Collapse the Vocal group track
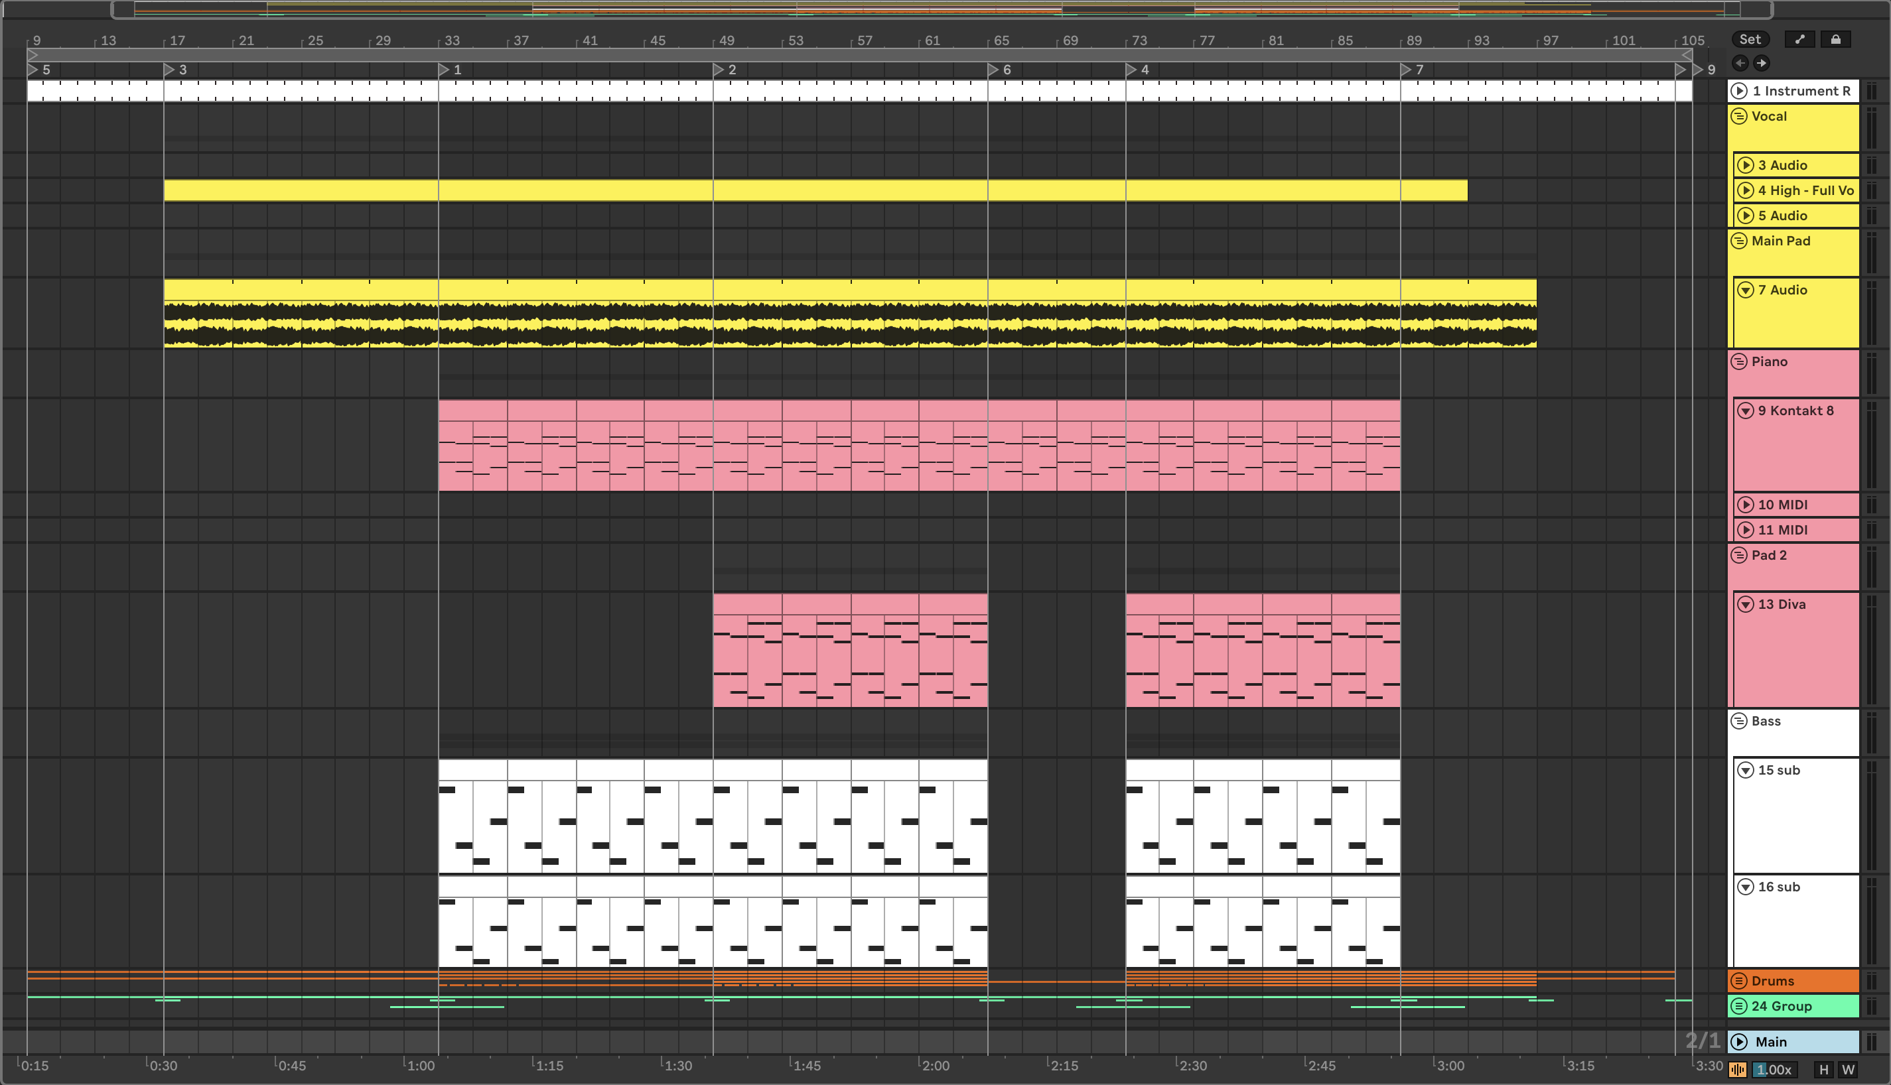This screenshot has width=1891, height=1085. pos(1739,116)
